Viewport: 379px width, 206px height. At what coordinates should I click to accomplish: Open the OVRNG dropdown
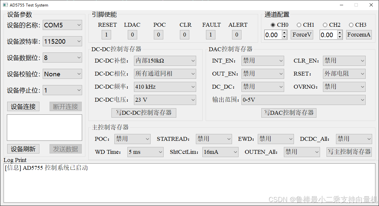click(344, 87)
